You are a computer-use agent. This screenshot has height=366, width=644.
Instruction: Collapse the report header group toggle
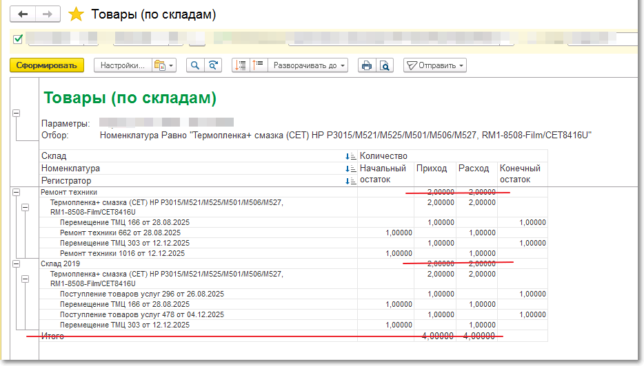pos(16,114)
